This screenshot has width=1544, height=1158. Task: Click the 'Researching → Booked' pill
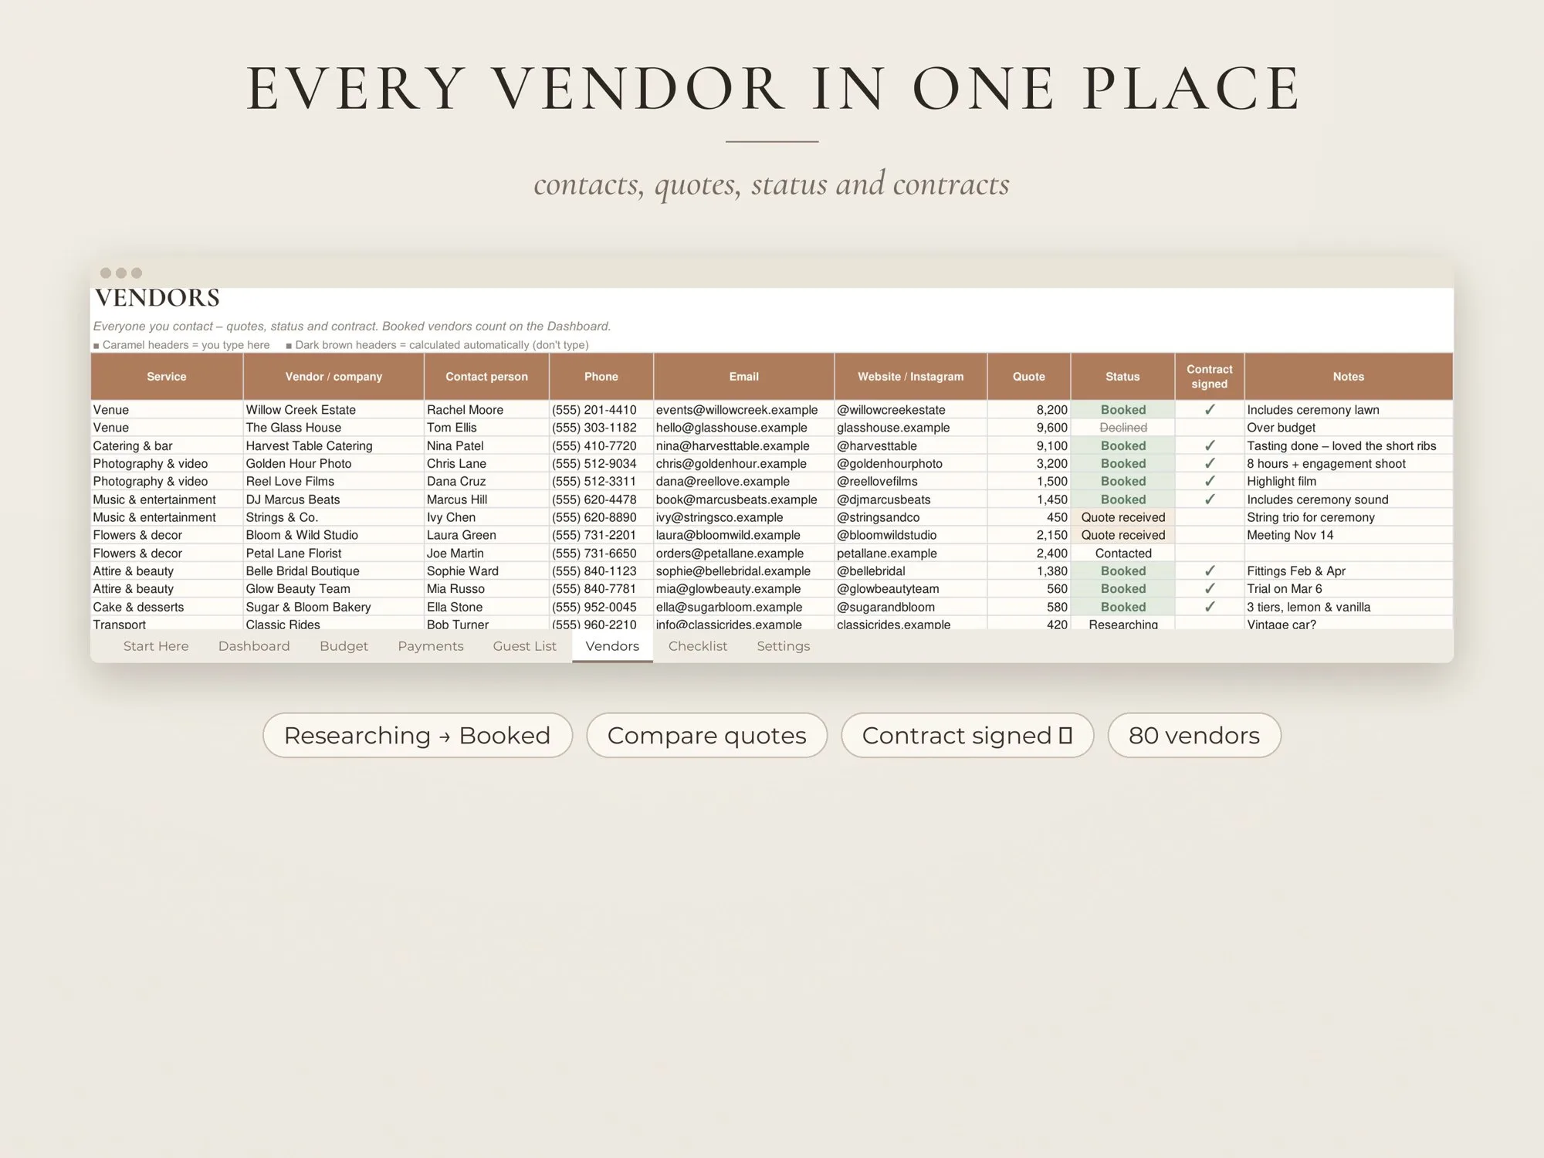pos(418,735)
